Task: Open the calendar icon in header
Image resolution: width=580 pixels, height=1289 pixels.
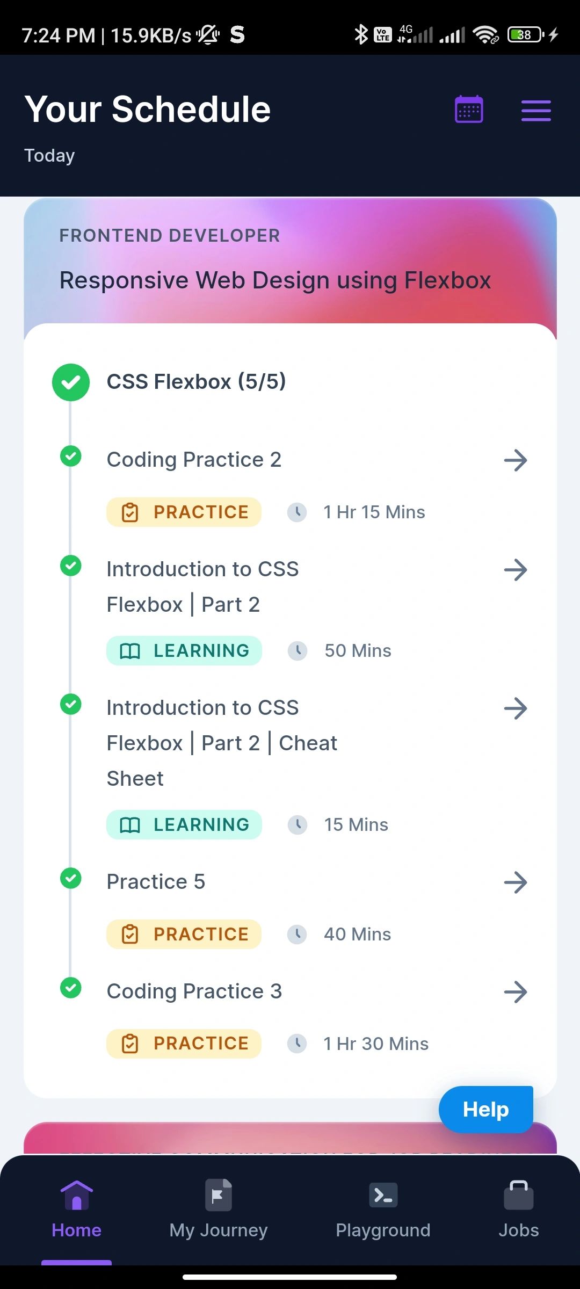Action: [469, 110]
